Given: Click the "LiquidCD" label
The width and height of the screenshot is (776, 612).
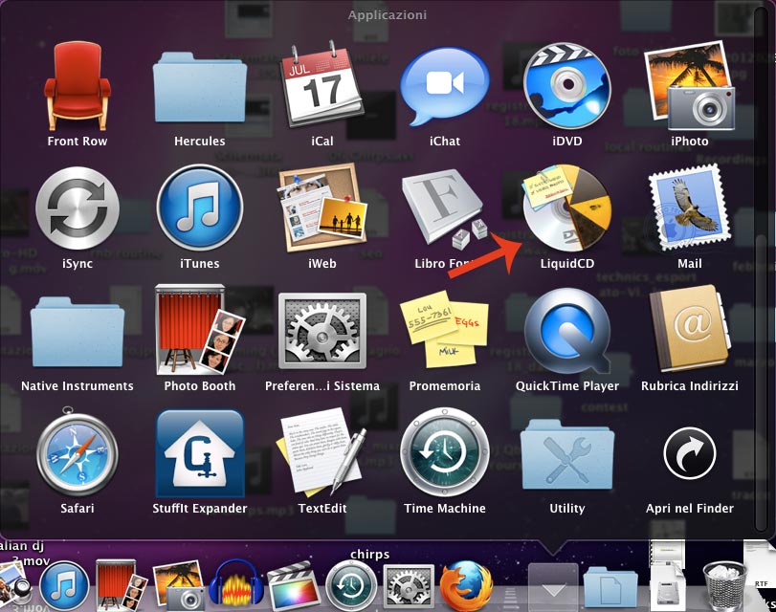Looking at the screenshot, I should 567,264.
